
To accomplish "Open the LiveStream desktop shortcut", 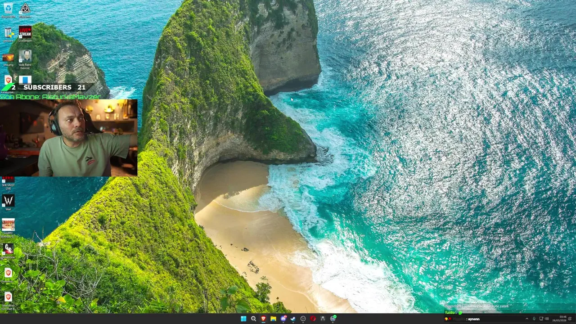I will (x=25, y=35).
